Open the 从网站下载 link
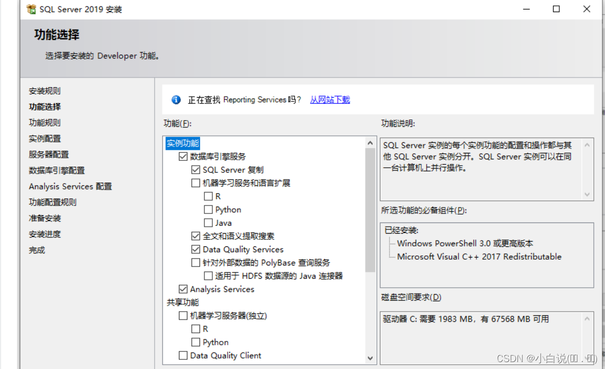This screenshot has height=369, width=605. (330, 100)
